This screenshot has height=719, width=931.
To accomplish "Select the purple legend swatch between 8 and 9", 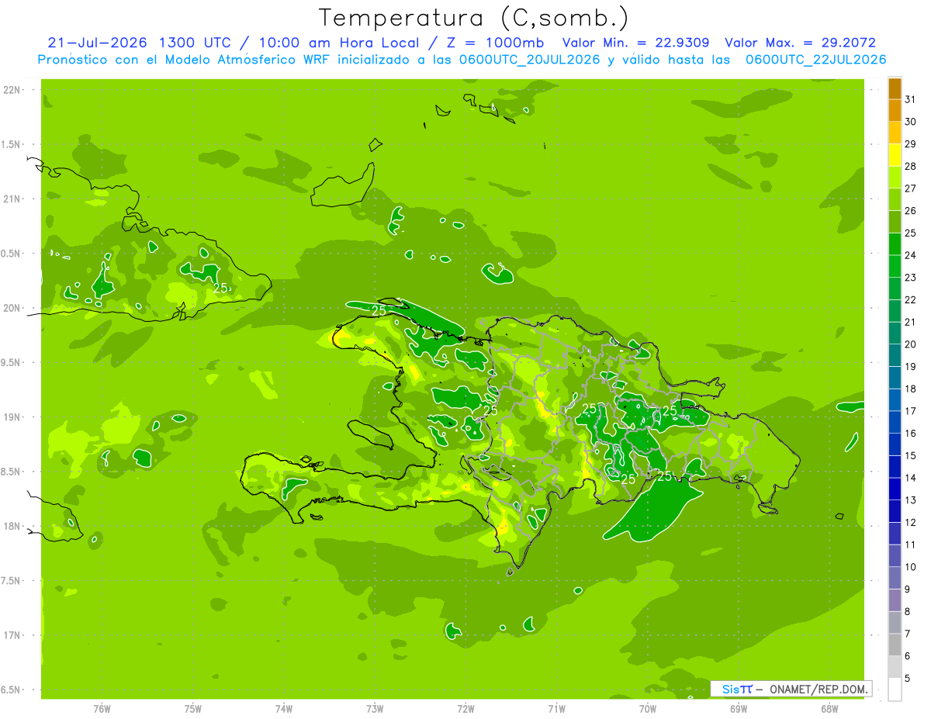I will 895,600.
